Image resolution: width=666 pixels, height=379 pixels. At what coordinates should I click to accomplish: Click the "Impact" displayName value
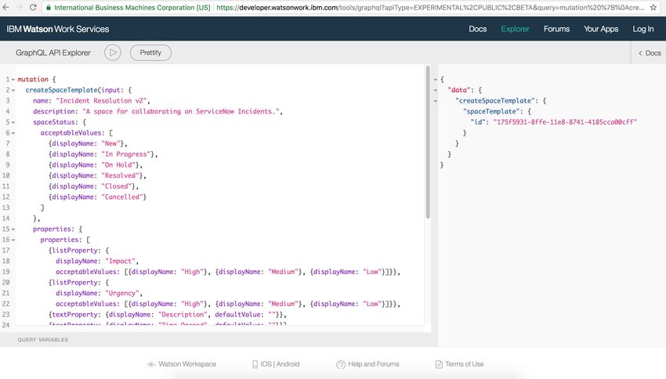pos(120,261)
